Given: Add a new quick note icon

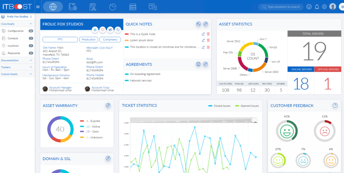Looking at the screenshot, I should click(199, 24).
